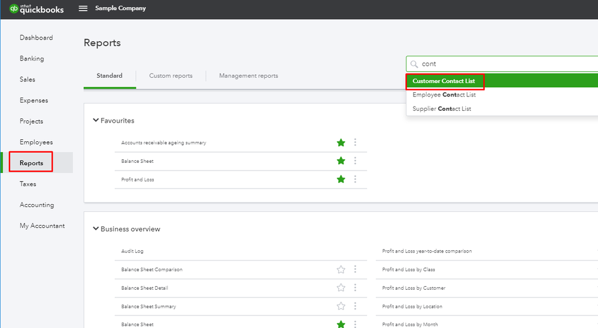Open more options for Balance Sheet favourite
This screenshot has width=598, height=328.
355,161
